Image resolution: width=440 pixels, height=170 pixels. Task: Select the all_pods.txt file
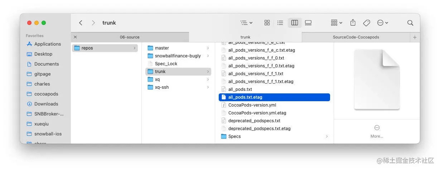pyautogui.click(x=274, y=89)
